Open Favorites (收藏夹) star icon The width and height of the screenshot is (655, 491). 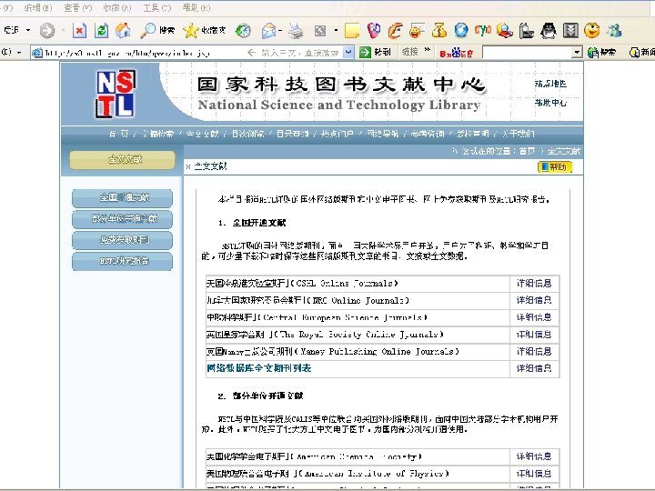coord(205,31)
